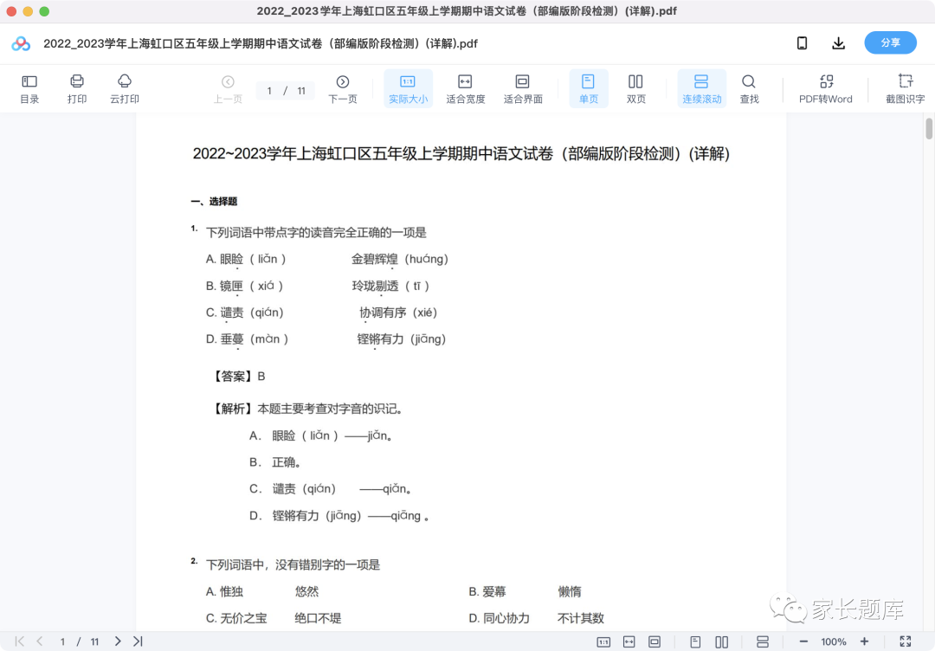Jump to last page in bottom bar
Image resolution: width=935 pixels, height=651 pixels.
pyautogui.click(x=138, y=641)
